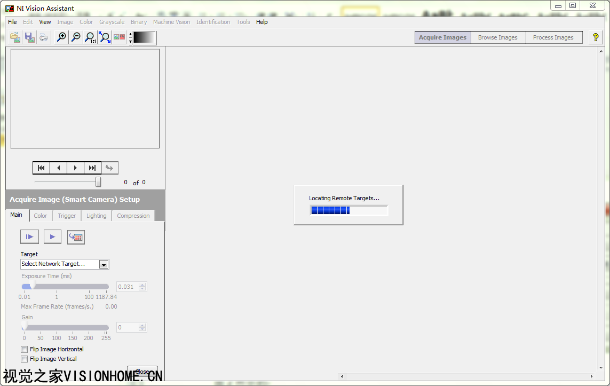Click the NI Vision Assistant title bar icon

10,8
